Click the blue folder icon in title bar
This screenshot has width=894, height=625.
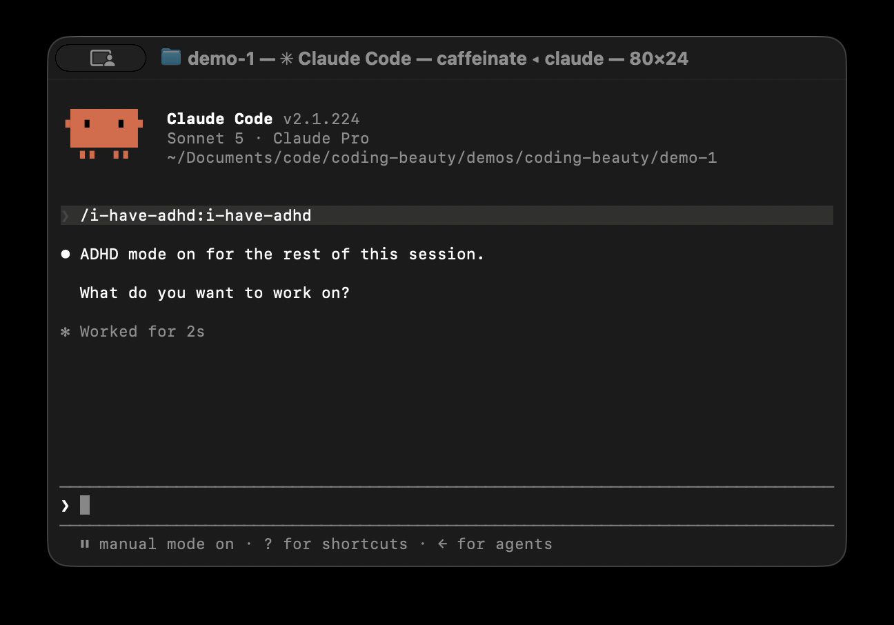coord(171,57)
